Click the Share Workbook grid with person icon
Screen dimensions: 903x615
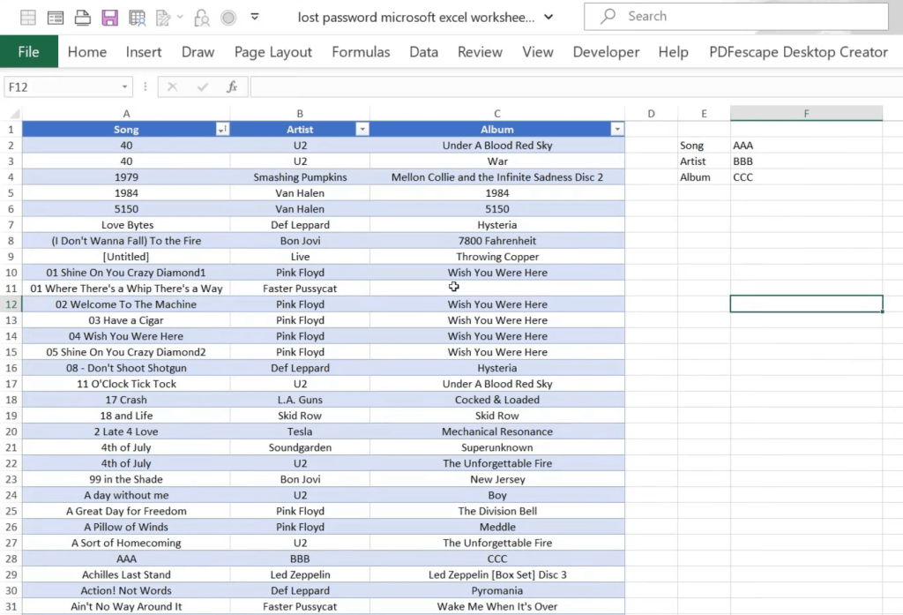(137, 18)
